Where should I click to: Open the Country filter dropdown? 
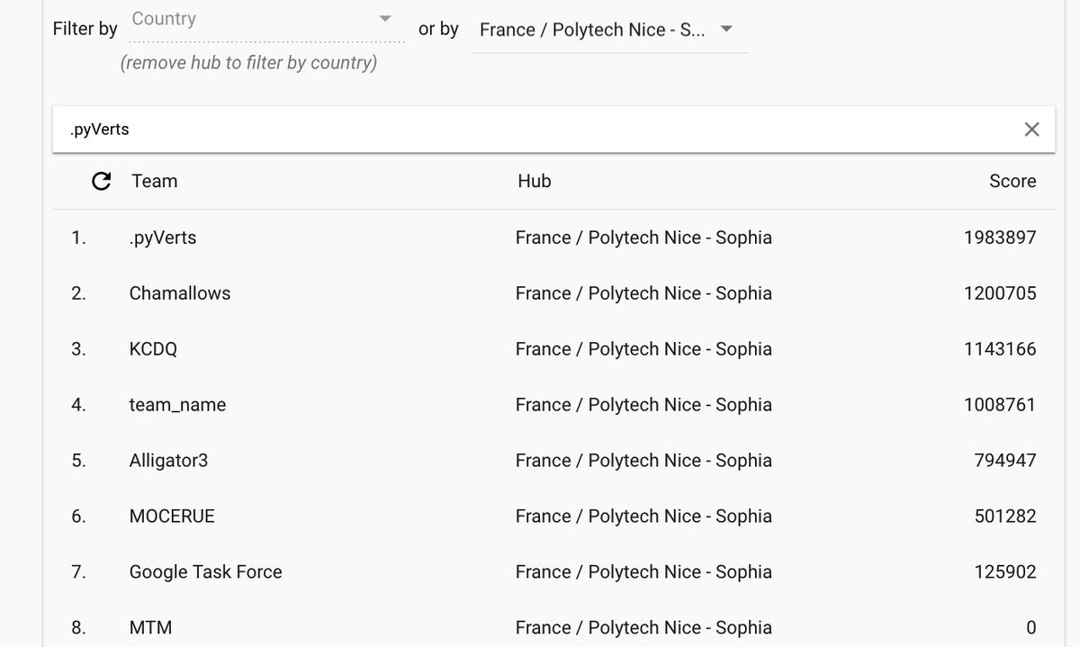pos(266,20)
